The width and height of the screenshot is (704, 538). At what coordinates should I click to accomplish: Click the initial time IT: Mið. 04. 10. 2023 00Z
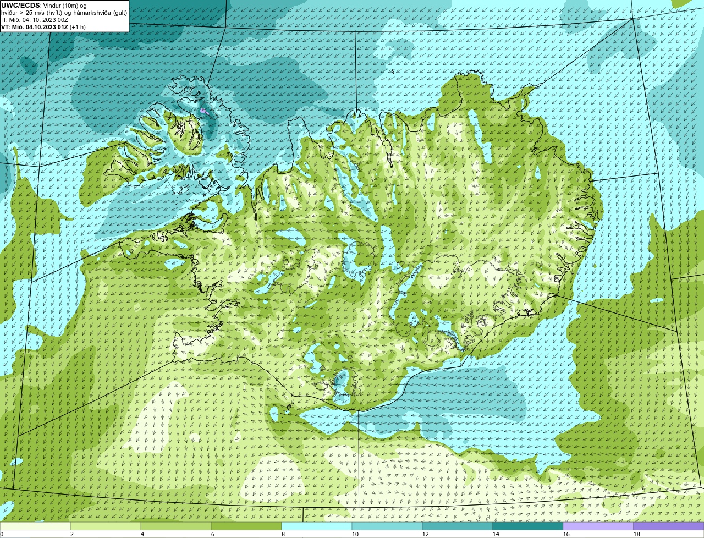click(35, 20)
